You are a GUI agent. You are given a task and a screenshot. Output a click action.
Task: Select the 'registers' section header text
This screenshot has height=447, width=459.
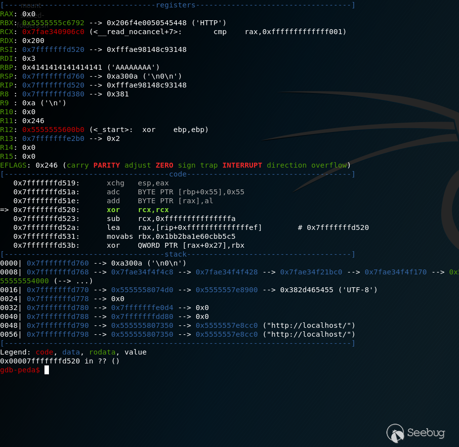click(x=175, y=5)
